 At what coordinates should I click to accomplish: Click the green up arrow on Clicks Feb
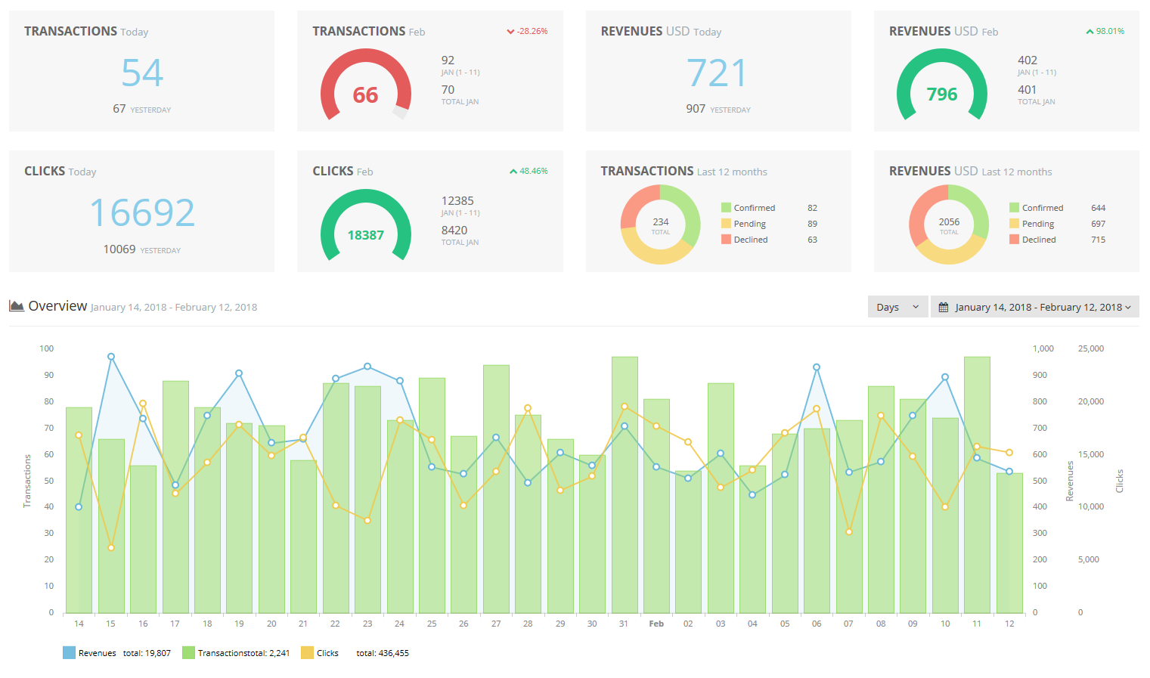pos(513,172)
